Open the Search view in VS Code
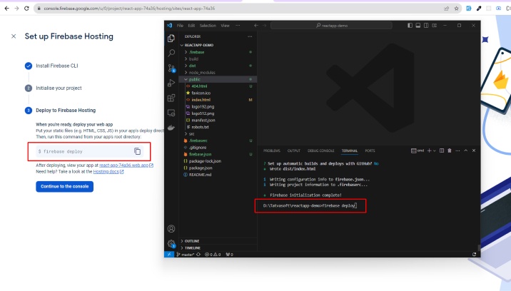This screenshot has height=291, width=511. click(x=171, y=53)
